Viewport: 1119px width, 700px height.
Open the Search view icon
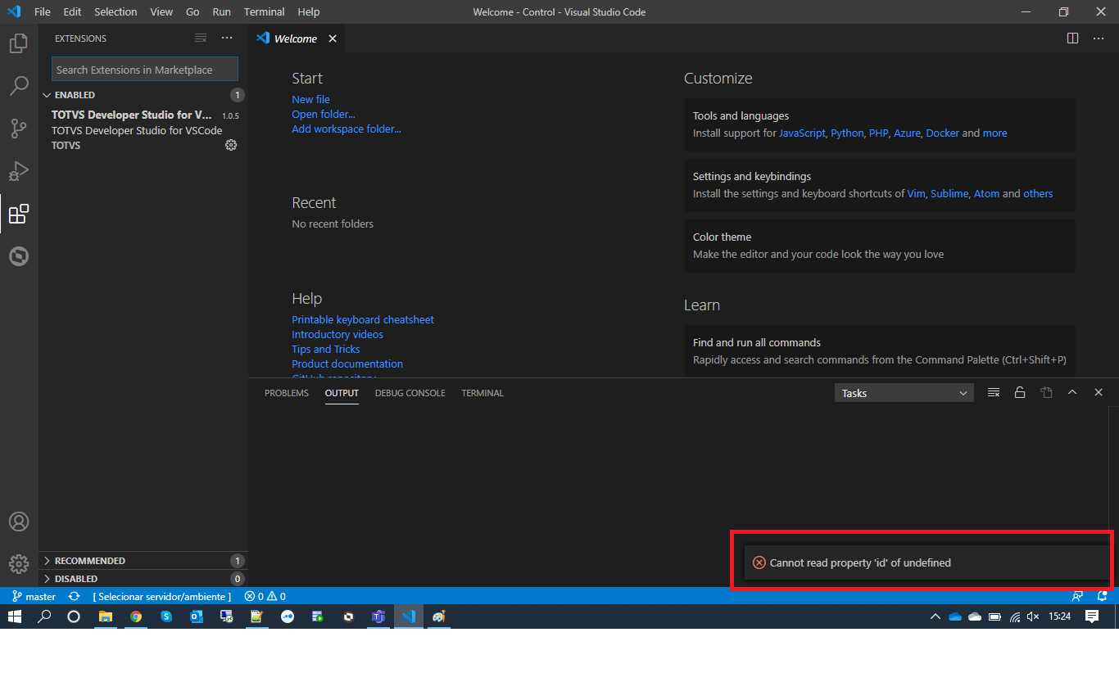19,85
